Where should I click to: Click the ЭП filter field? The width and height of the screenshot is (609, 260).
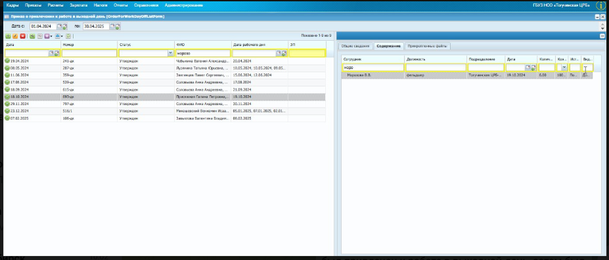tap(307, 53)
